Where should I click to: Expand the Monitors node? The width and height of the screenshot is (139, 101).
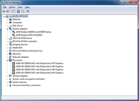pyautogui.click(x=7, y=54)
